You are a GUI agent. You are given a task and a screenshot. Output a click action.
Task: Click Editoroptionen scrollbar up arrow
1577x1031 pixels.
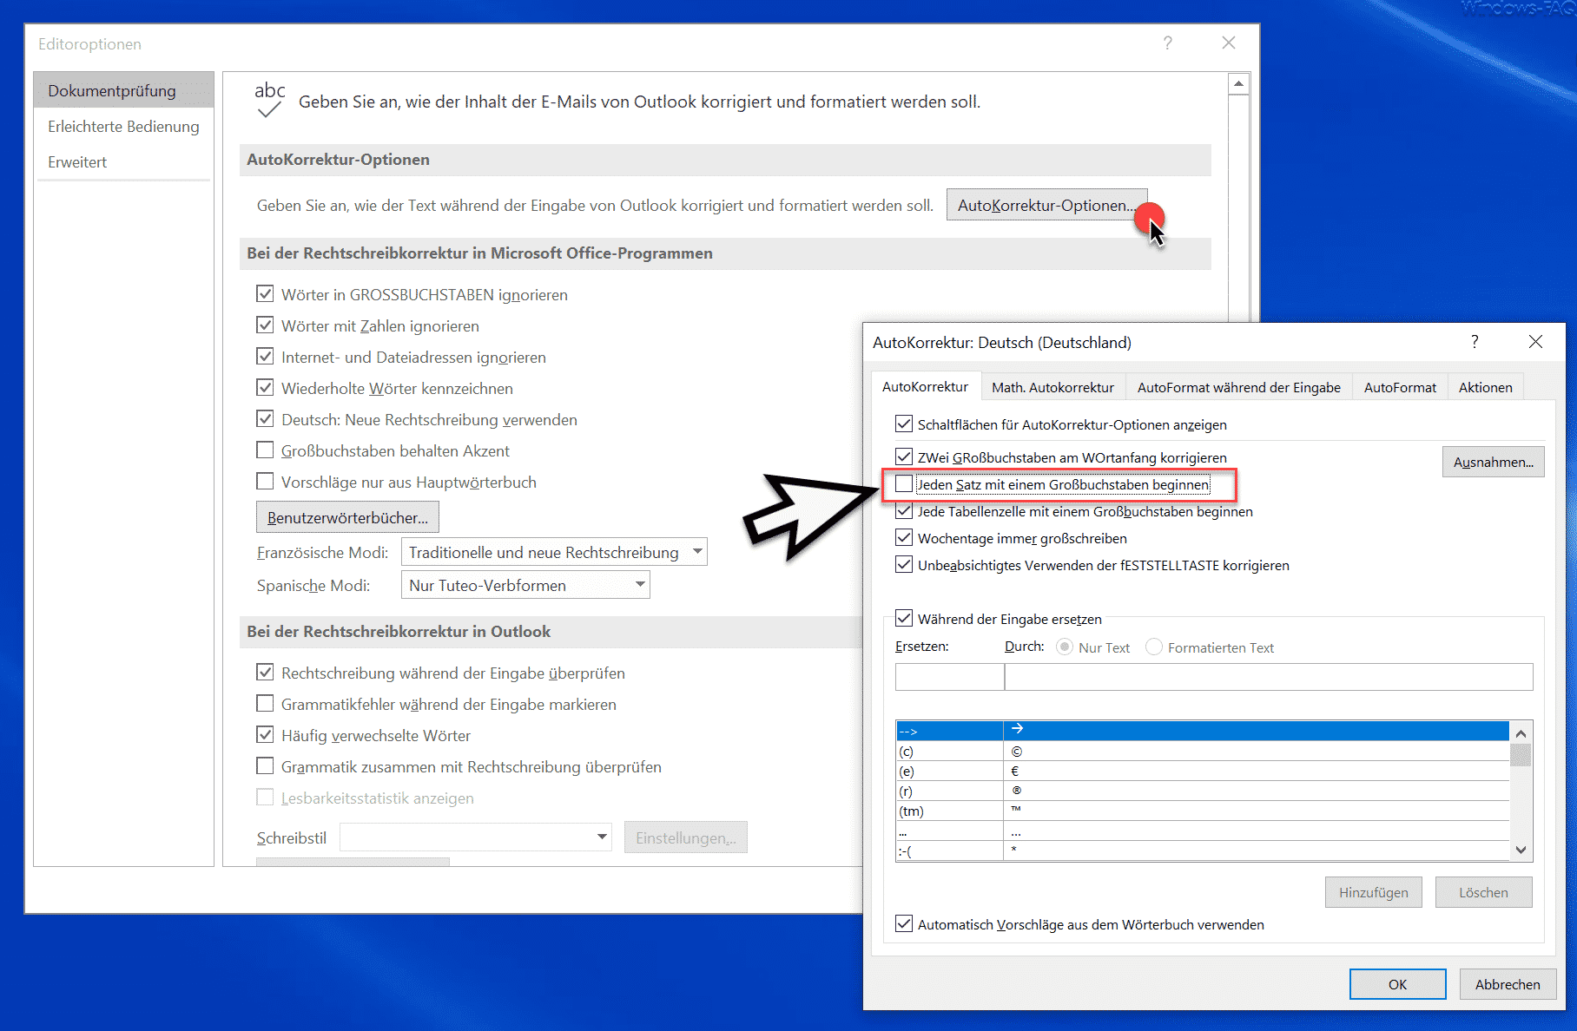1239,84
